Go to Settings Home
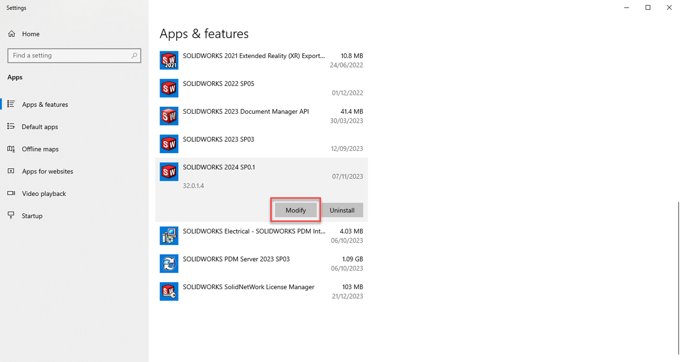This screenshot has width=680, height=362. tap(30, 34)
